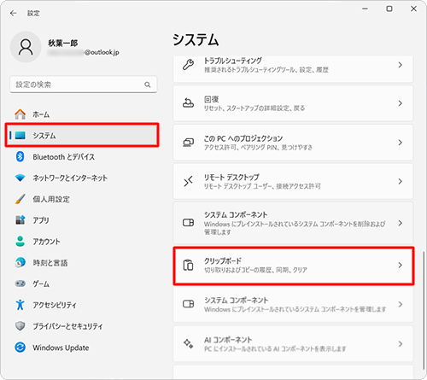Click the トラブルシューティング wrench icon
Image resolution: width=427 pixels, height=380 pixels.
point(188,65)
